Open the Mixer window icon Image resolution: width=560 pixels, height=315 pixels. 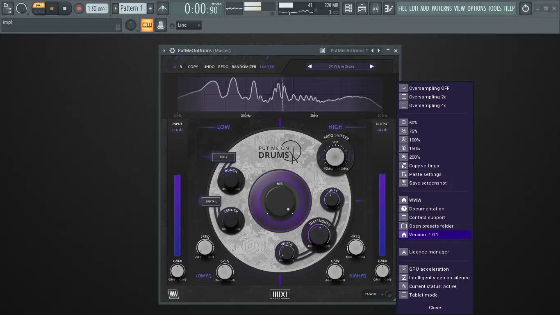(x=376, y=8)
